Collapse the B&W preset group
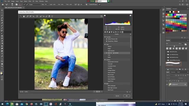This screenshot has height=106, width=189. (105, 84)
